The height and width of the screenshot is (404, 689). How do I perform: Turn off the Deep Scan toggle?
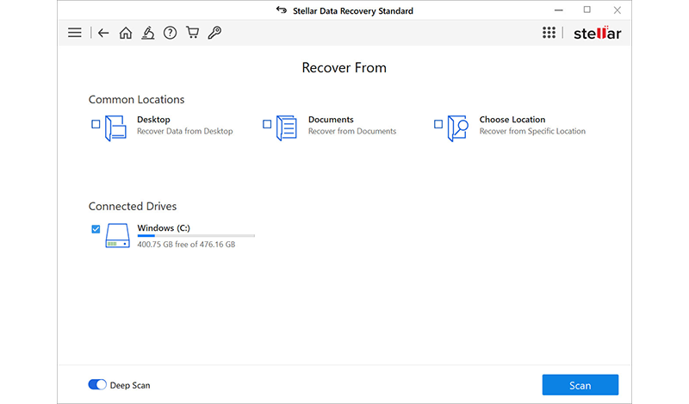click(97, 385)
